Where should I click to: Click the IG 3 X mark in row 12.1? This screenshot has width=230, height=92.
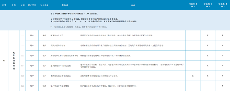(223, 35)
